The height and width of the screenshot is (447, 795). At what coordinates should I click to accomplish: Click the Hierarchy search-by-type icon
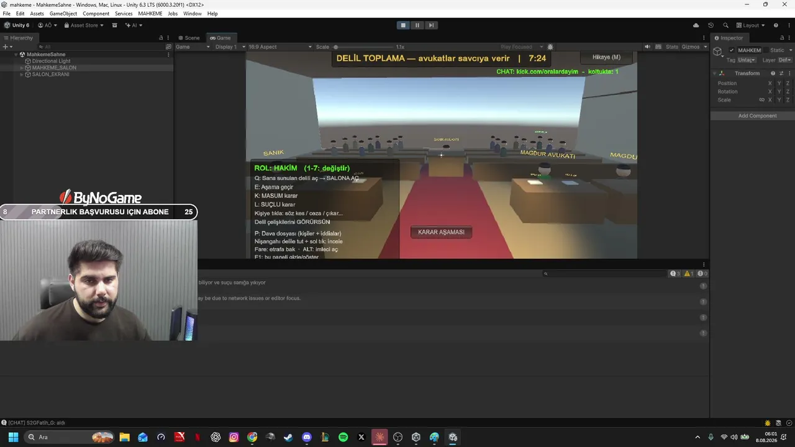coord(168,47)
